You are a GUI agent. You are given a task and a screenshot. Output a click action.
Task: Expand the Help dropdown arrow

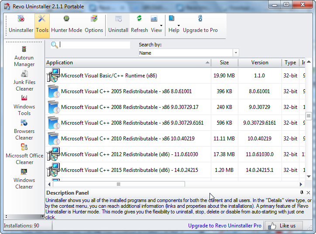(179, 26)
